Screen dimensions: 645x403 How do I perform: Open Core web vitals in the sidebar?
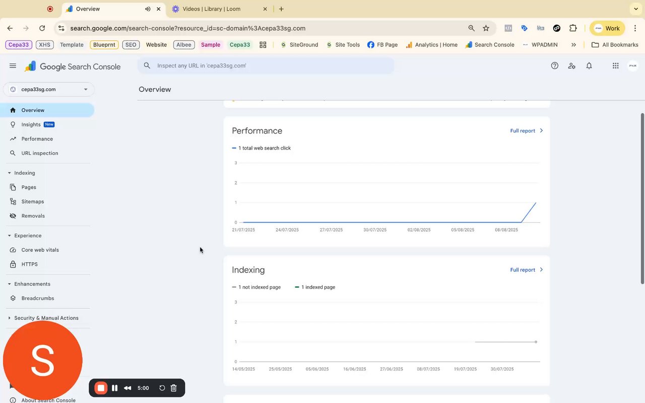40,250
